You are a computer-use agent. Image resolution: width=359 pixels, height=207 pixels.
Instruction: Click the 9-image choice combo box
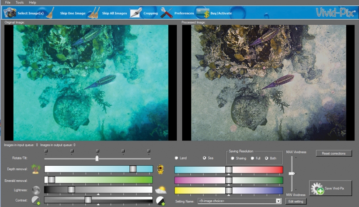coord(240,201)
